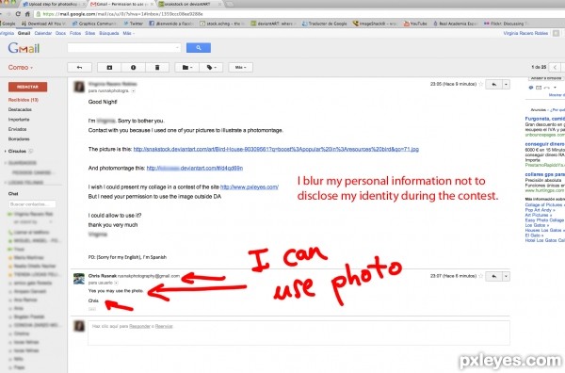Open the deviantART bookmark

273,24
